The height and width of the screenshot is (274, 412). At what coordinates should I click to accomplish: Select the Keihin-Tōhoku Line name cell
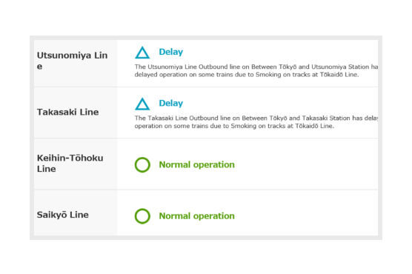tap(76, 164)
